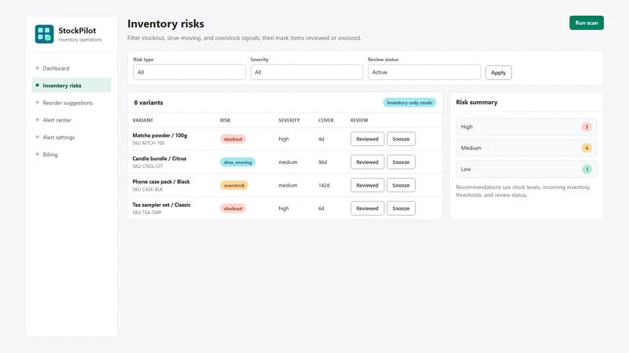The image size is (629, 353).
Task: Click the Inventory risks page title
Action: click(x=166, y=24)
